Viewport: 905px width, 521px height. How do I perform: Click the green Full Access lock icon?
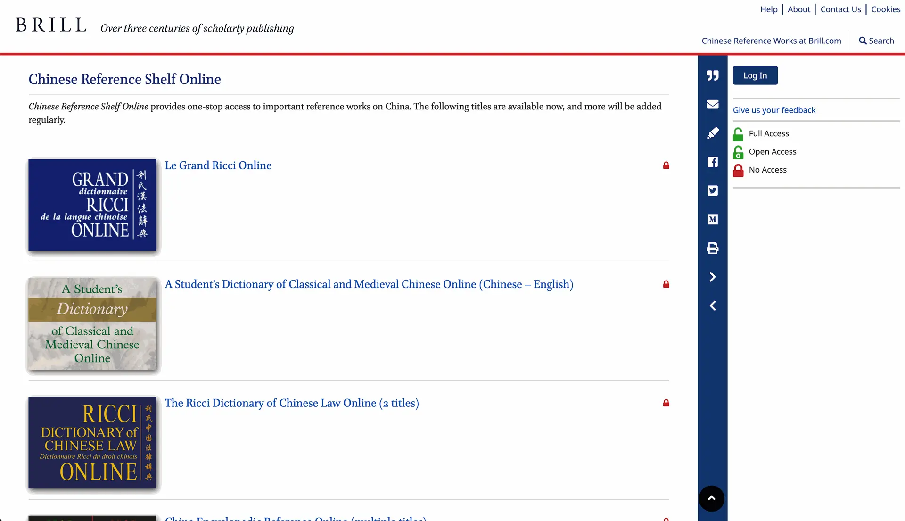(738, 134)
